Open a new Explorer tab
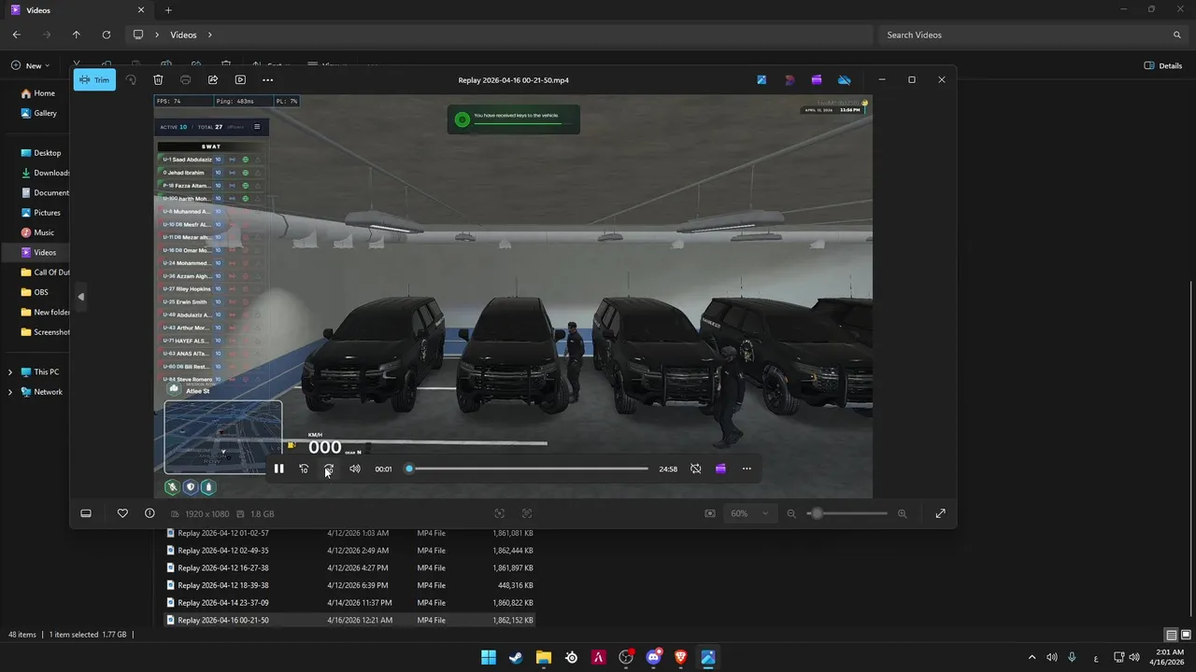 168,10
